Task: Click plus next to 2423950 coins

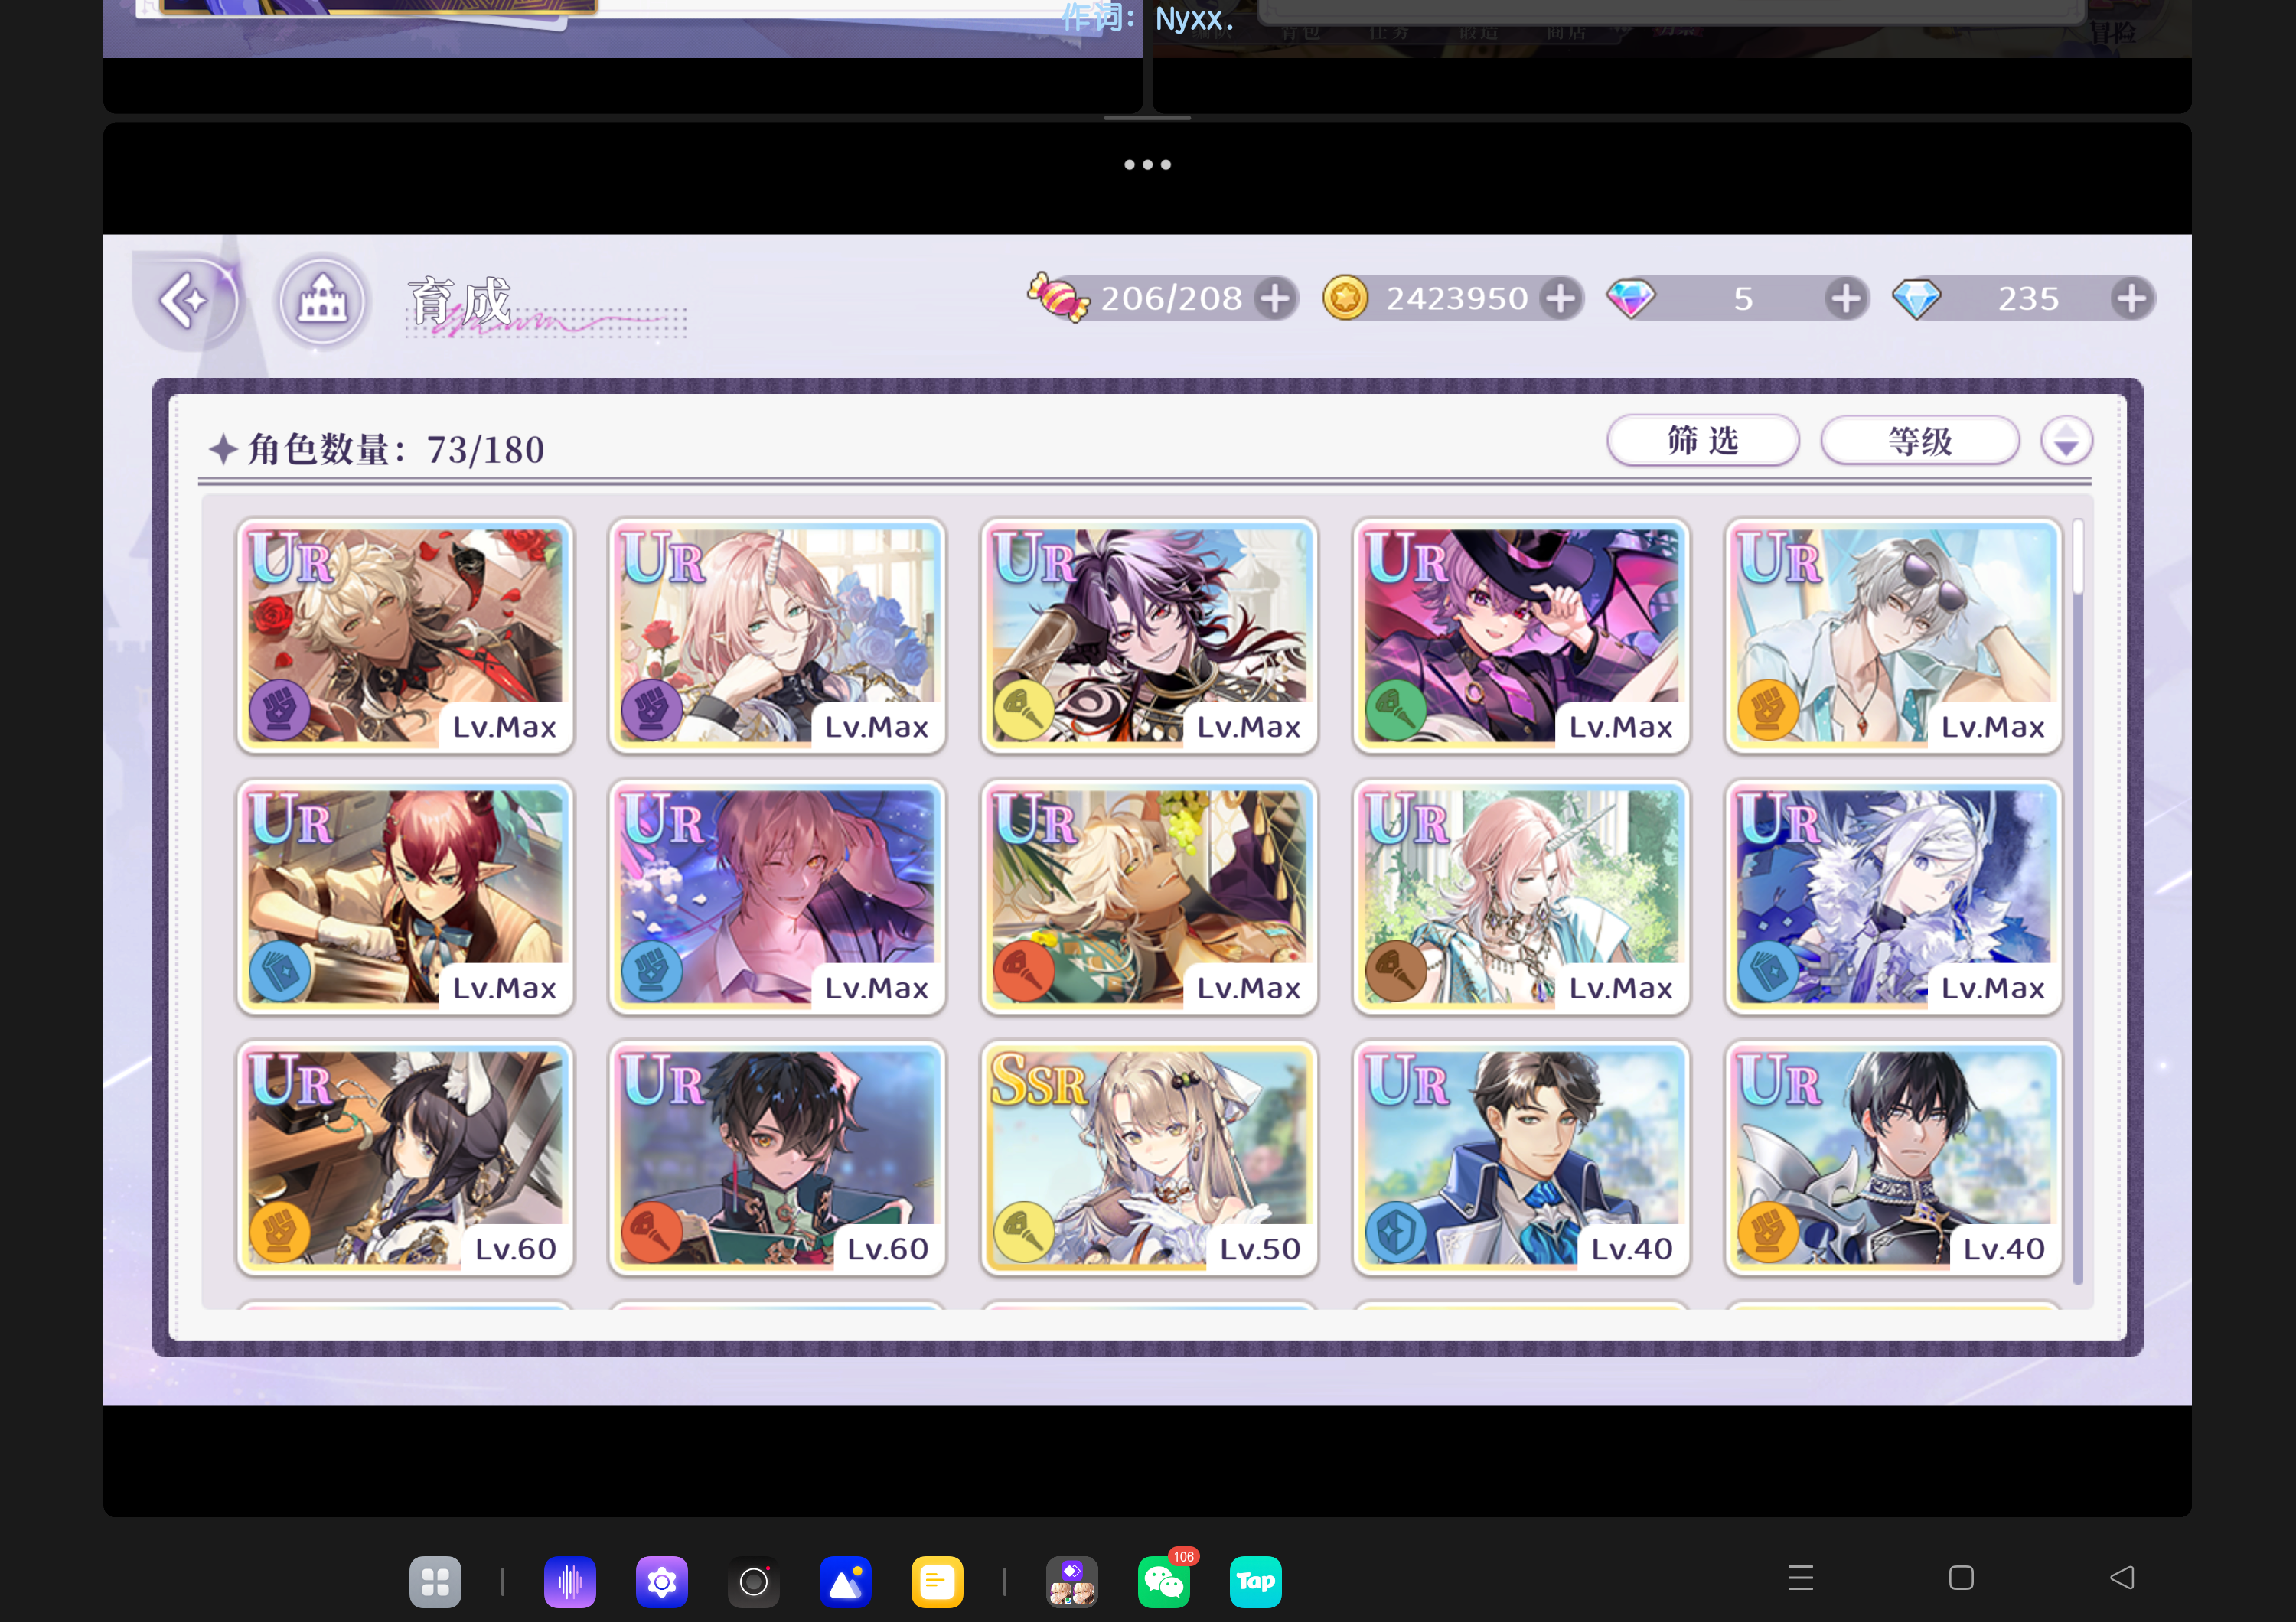Action: pos(1560,299)
